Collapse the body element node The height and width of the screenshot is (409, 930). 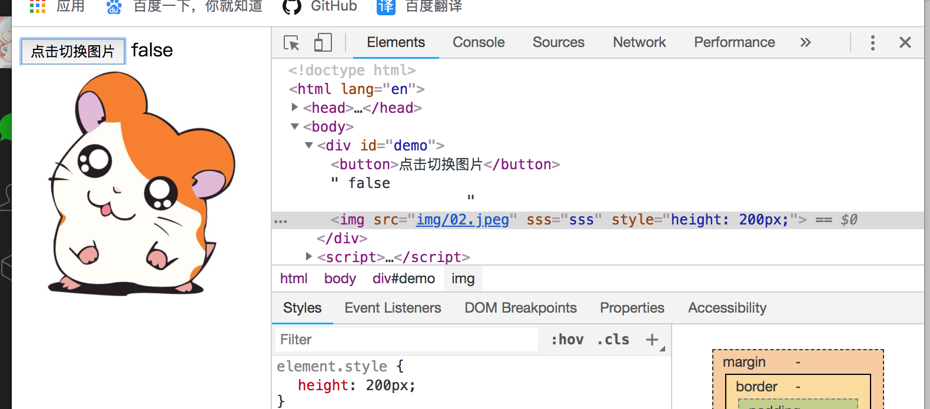pos(295,126)
